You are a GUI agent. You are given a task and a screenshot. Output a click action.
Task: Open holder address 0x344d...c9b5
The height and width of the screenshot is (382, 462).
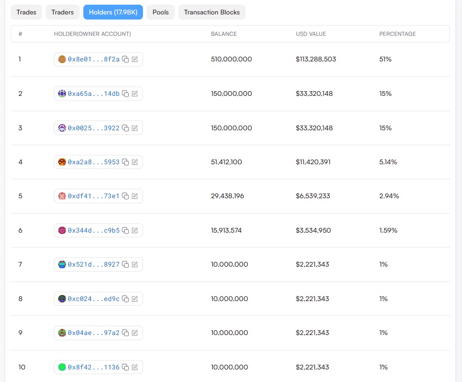coord(94,230)
